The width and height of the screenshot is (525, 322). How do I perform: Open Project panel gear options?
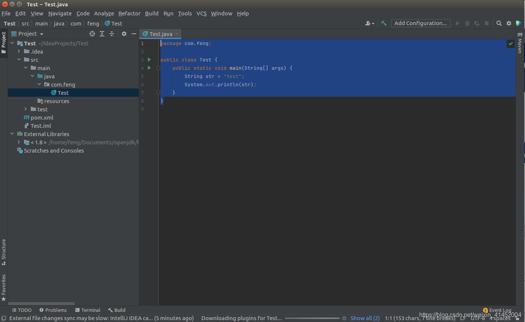coord(124,34)
